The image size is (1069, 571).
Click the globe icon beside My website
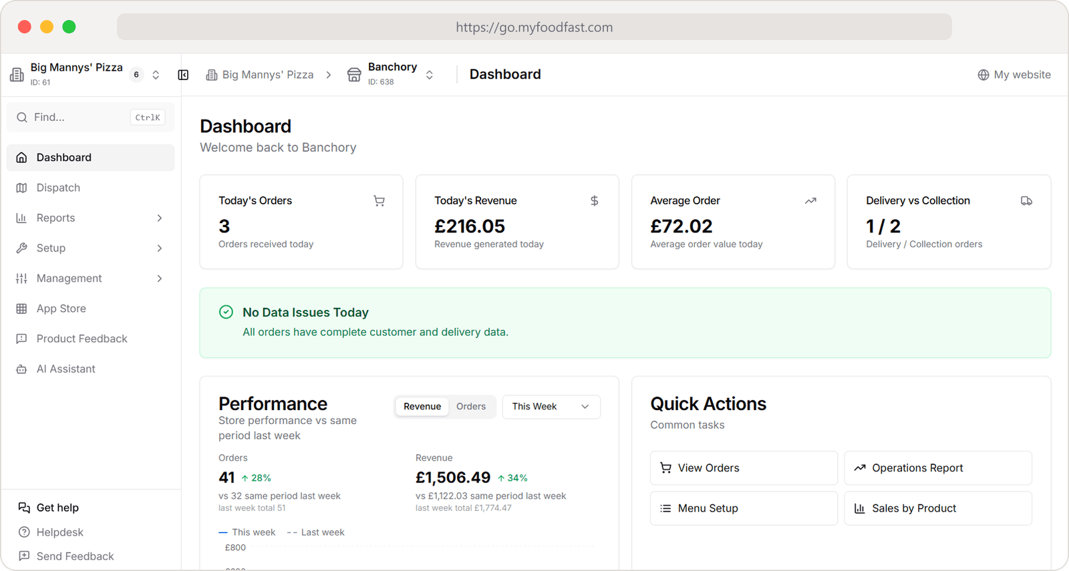tap(983, 75)
